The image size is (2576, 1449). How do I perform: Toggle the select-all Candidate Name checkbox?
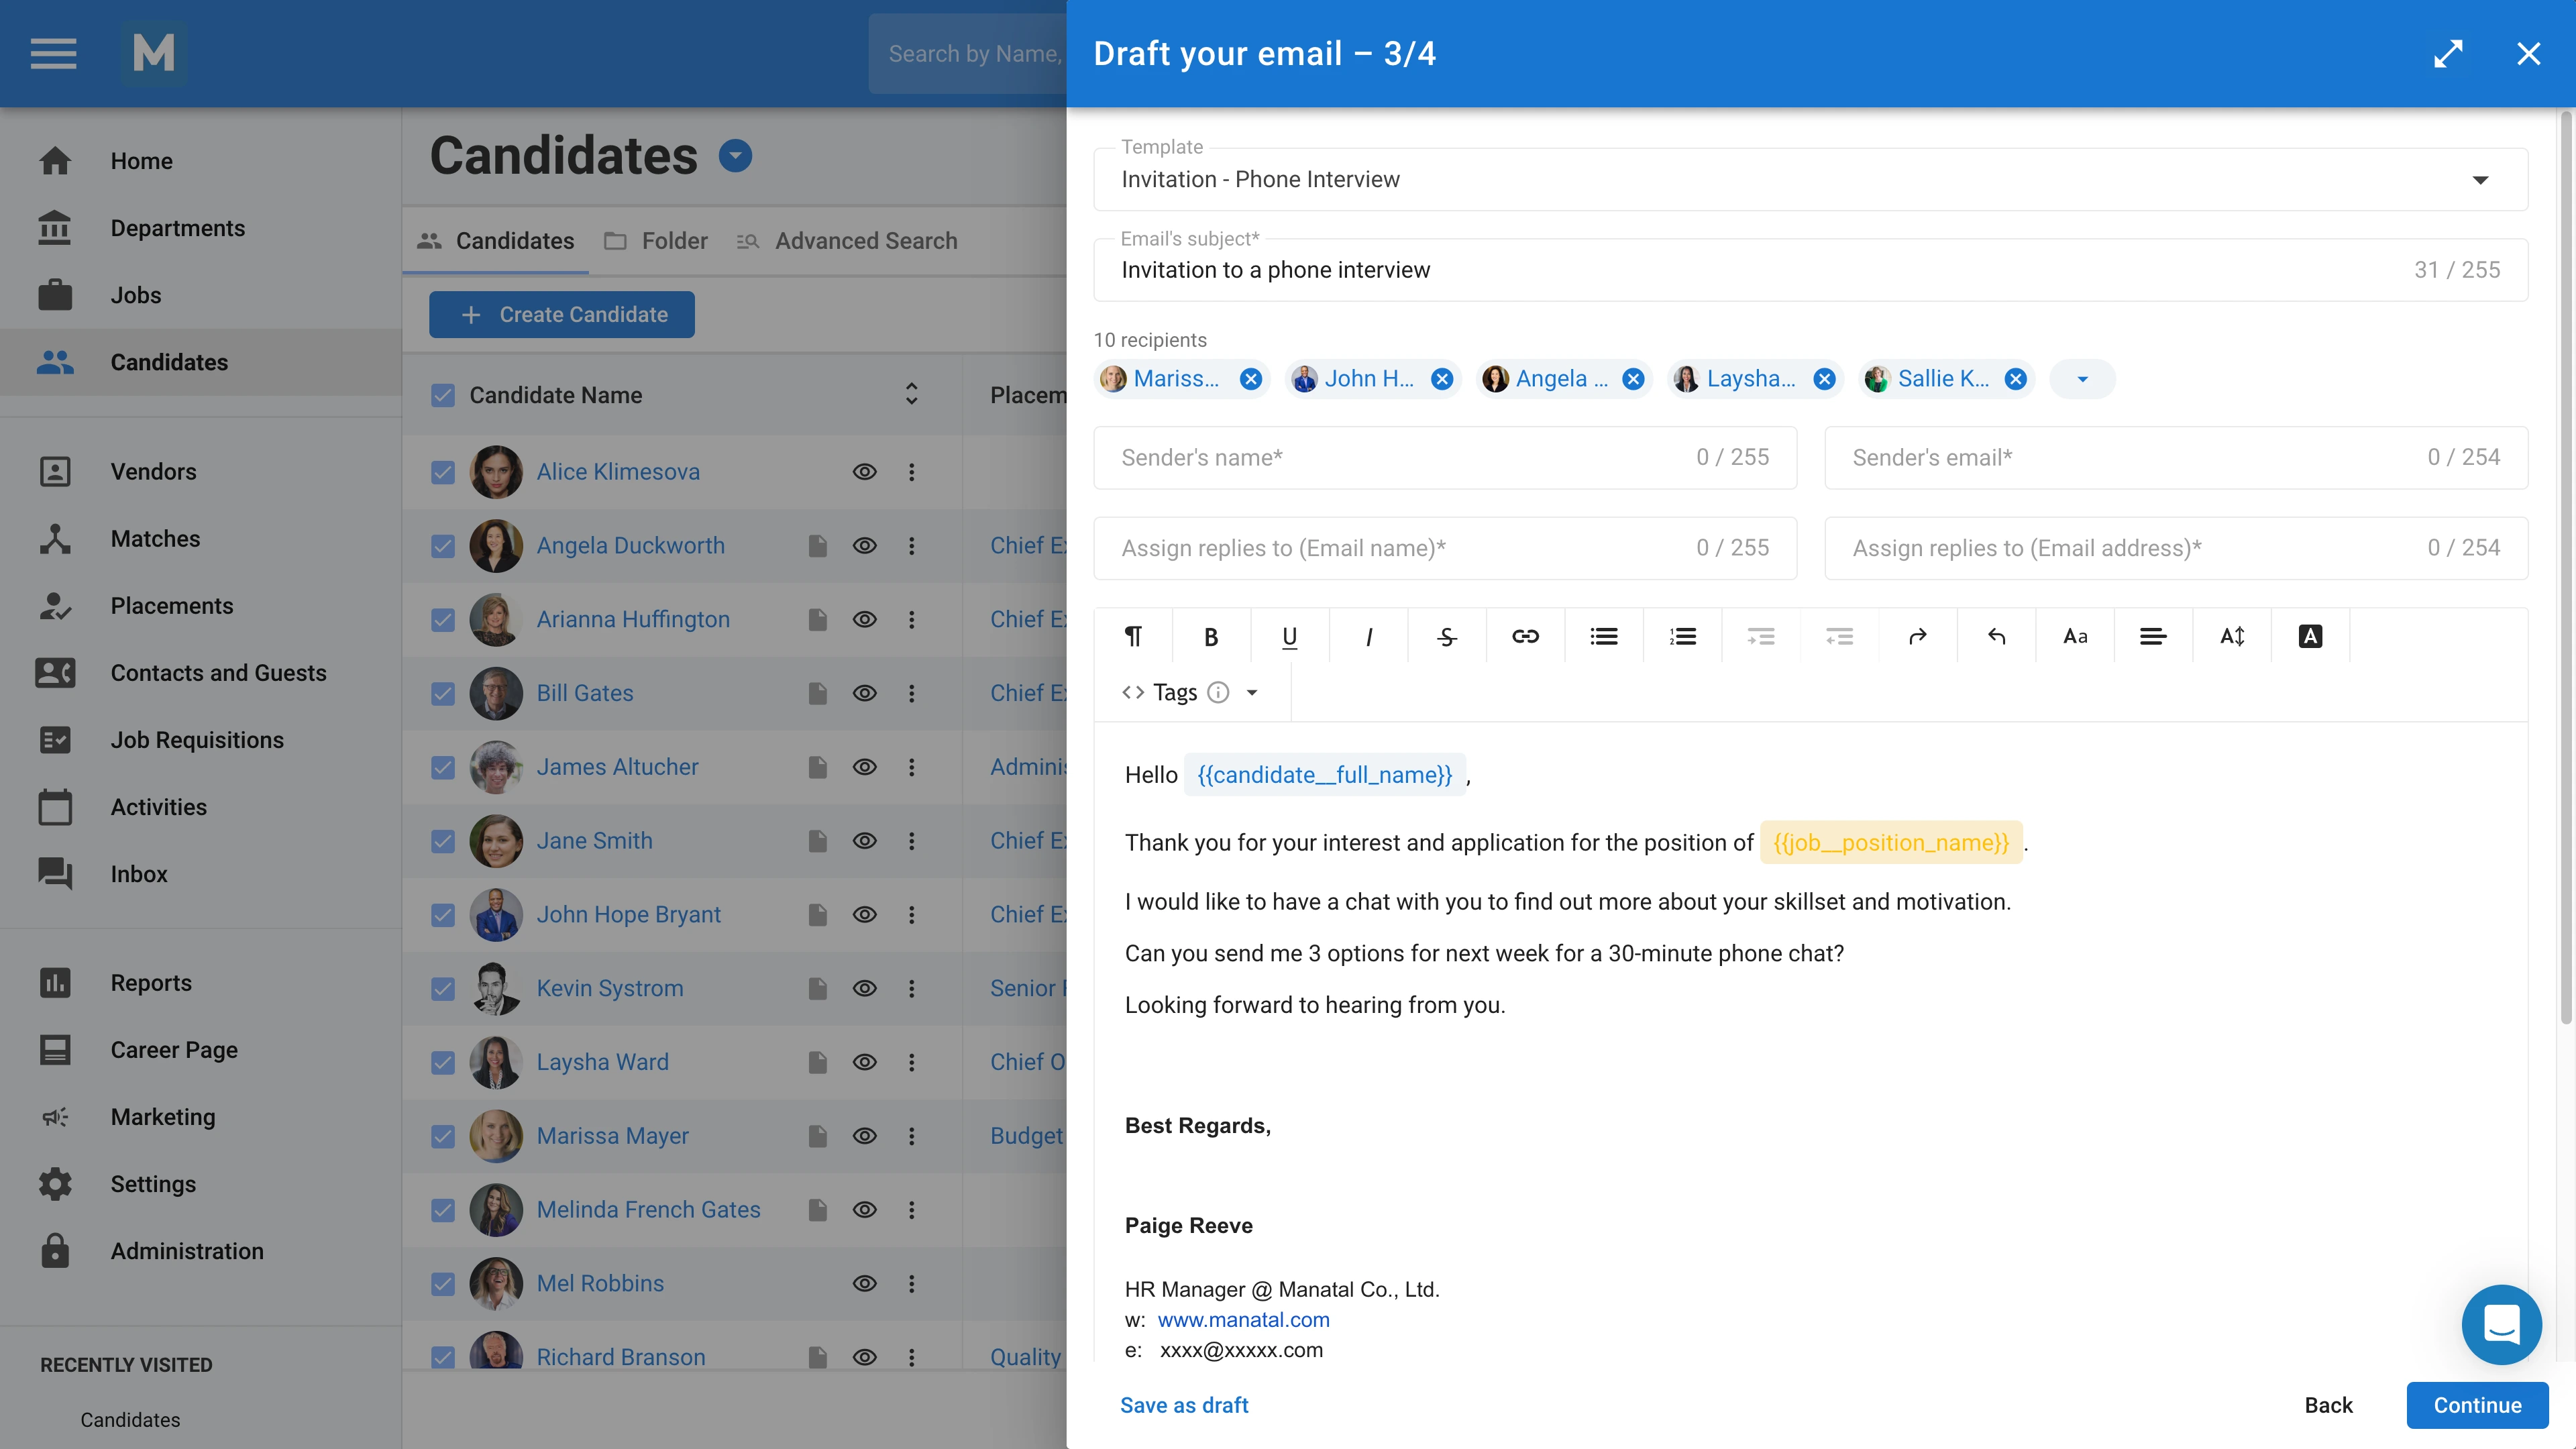443,395
